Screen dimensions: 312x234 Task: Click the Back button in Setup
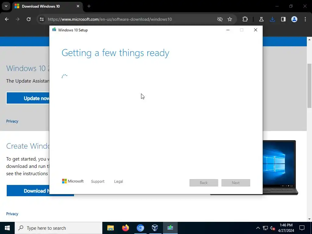click(204, 183)
